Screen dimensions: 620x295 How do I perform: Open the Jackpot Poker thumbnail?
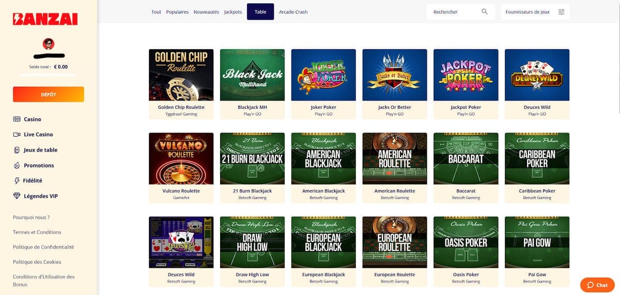click(x=466, y=75)
